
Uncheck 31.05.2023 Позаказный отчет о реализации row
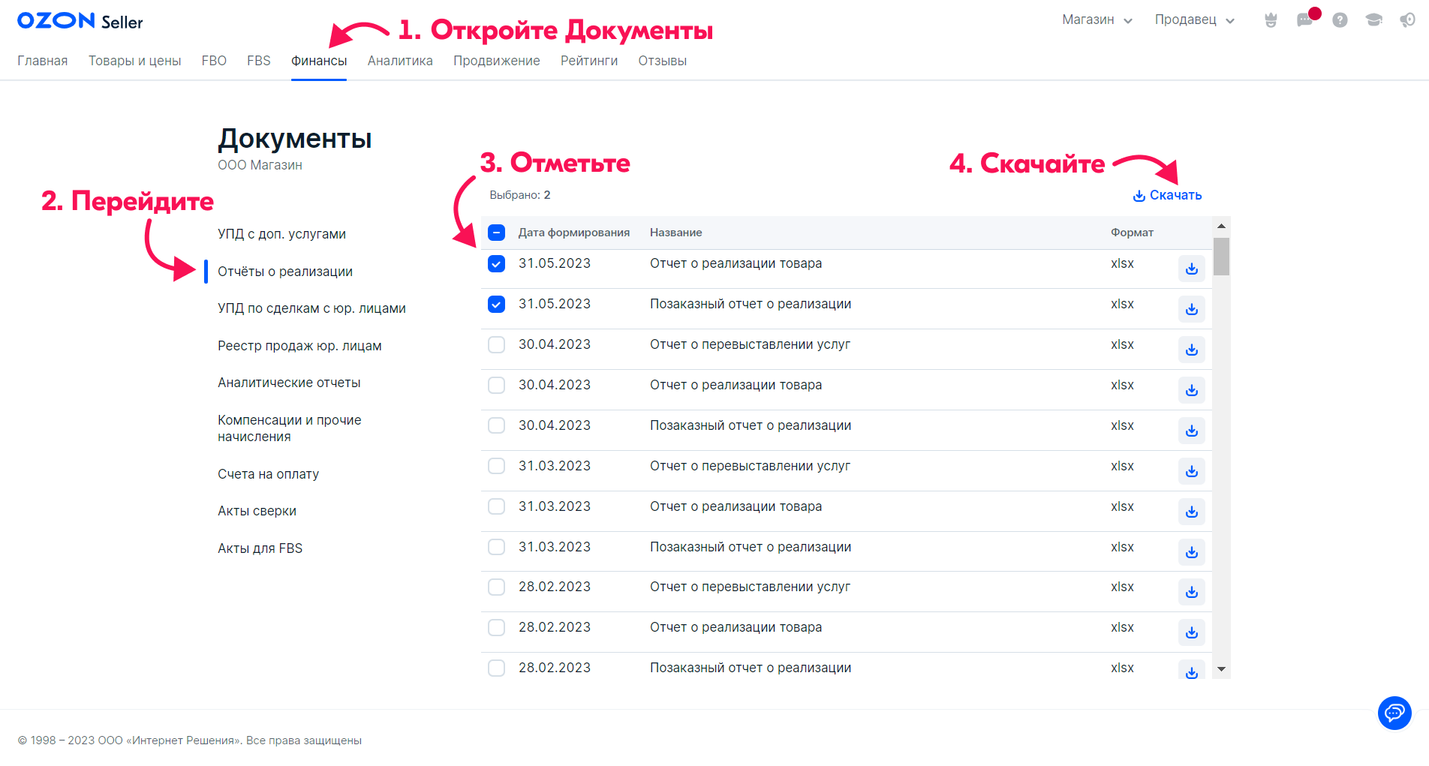496,304
